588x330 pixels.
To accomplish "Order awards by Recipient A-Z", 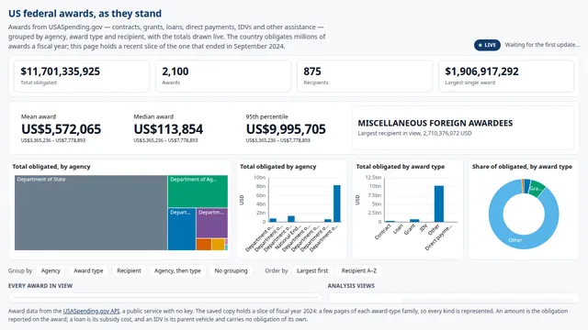I will click(358, 270).
